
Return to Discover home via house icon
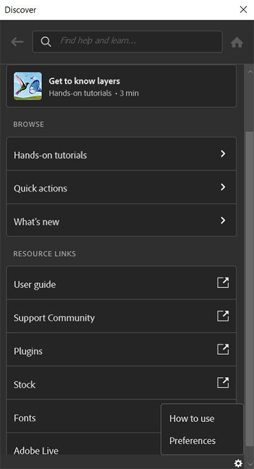coord(237,42)
